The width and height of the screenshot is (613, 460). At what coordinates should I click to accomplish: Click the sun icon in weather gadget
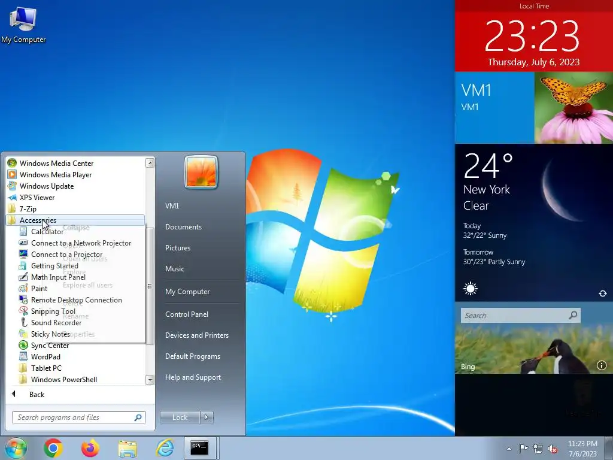(471, 289)
